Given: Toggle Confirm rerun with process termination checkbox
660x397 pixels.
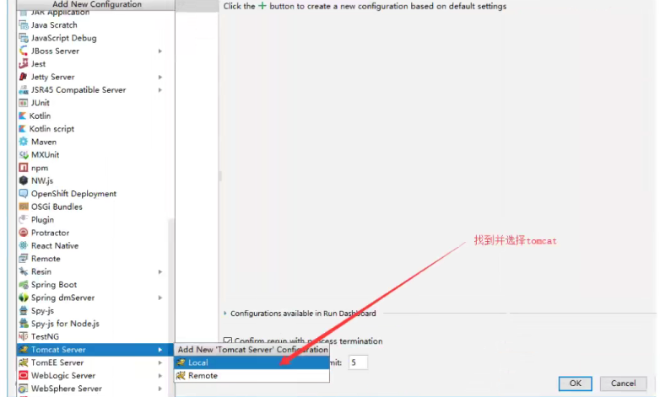Looking at the screenshot, I should (228, 341).
